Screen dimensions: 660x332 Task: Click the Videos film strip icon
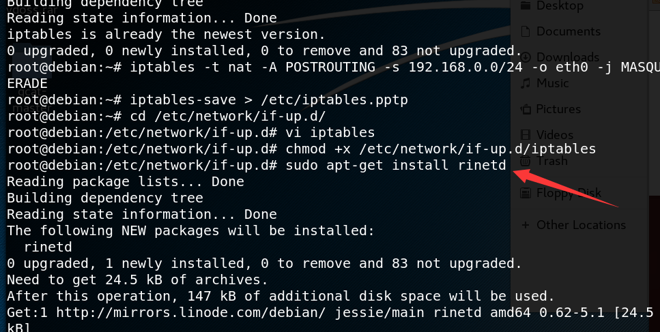coord(526,135)
